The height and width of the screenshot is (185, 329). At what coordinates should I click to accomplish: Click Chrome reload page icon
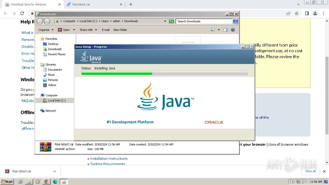[x=22, y=13]
